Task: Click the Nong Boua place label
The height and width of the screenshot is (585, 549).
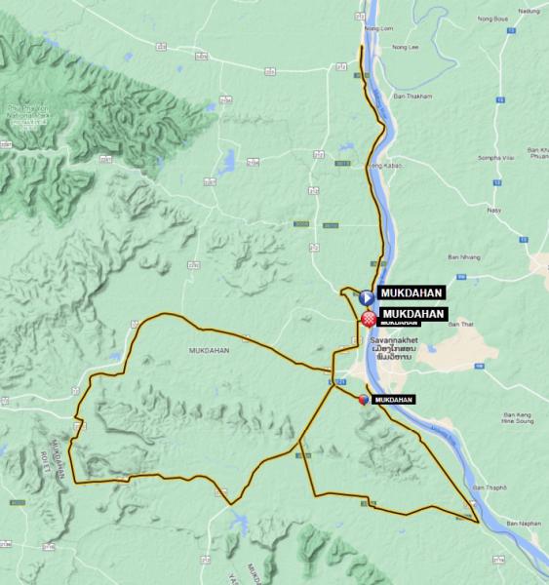Action: tap(492, 19)
